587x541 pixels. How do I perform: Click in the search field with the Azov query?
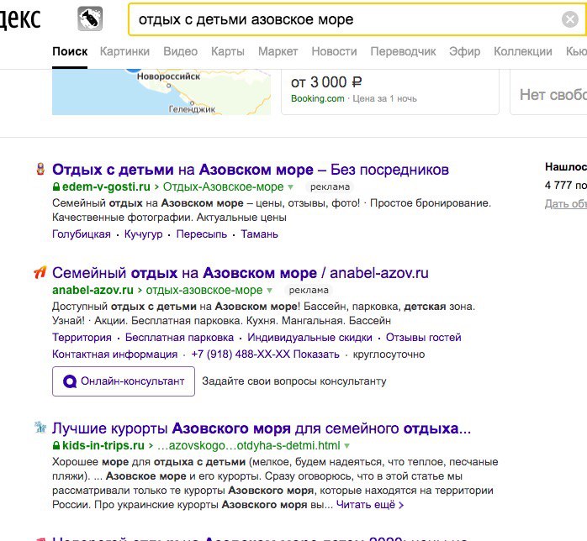click(x=345, y=19)
